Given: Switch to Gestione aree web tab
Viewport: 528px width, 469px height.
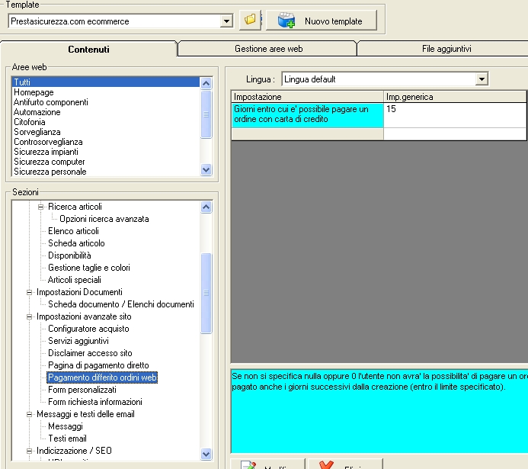Looking at the screenshot, I should (x=267, y=49).
